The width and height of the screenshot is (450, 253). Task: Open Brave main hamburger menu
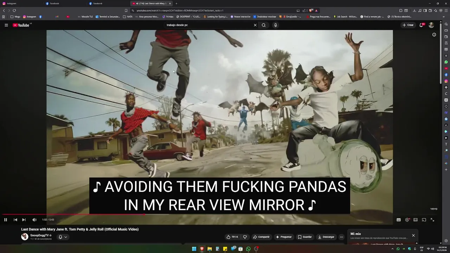446,11
